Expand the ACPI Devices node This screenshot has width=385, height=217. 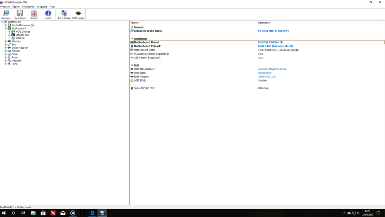(x=9, y=32)
